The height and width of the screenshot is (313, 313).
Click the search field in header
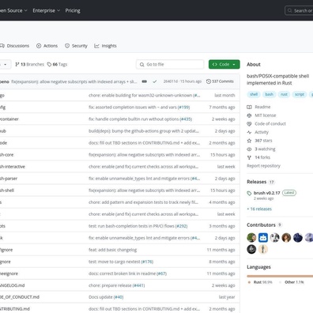[299, 10]
